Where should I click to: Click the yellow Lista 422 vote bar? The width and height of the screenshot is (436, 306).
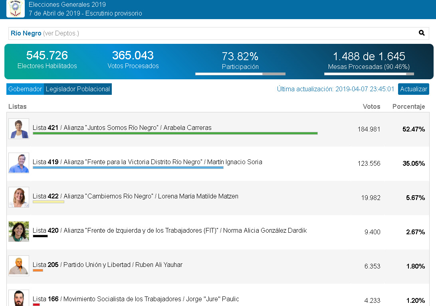[x=48, y=202]
